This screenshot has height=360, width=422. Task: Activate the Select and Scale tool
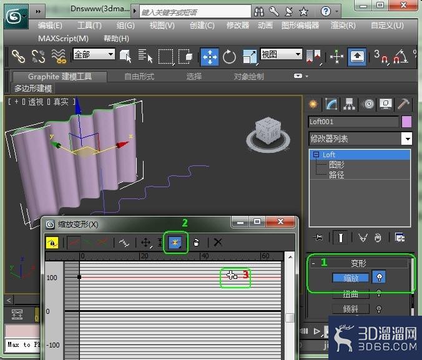pos(250,57)
